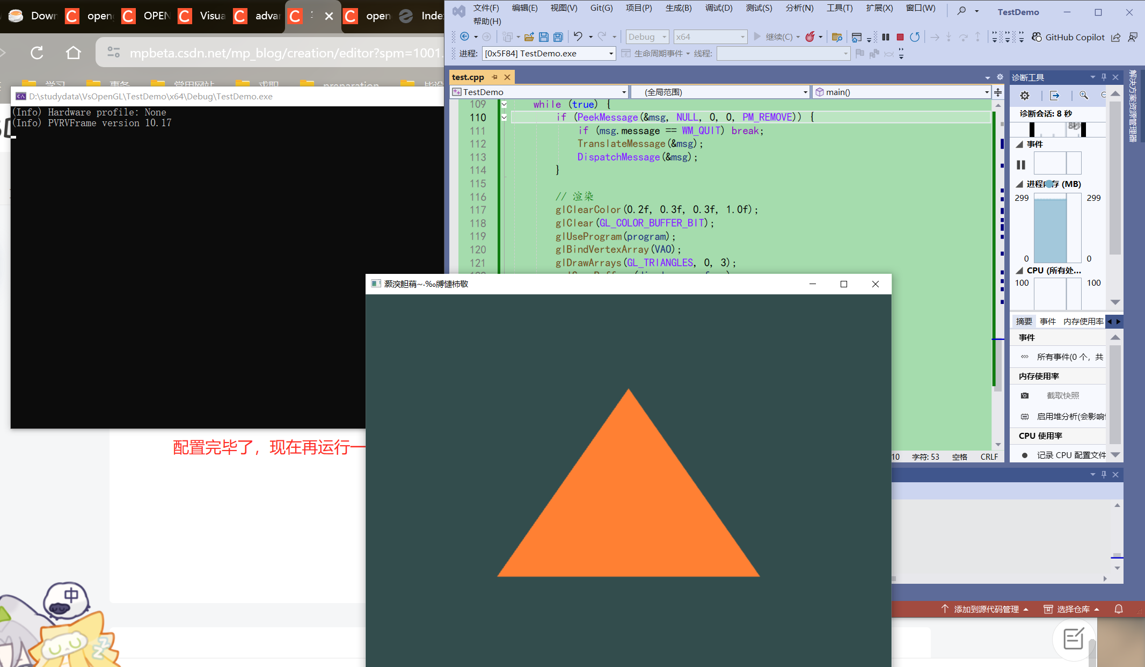Click the Undo arrow icon
Screen dimensions: 1145x667
point(578,37)
